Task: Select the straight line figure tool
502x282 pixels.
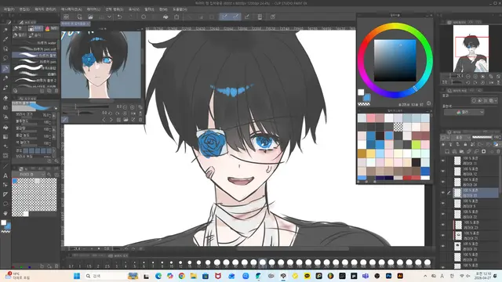Action: pos(5,166)
